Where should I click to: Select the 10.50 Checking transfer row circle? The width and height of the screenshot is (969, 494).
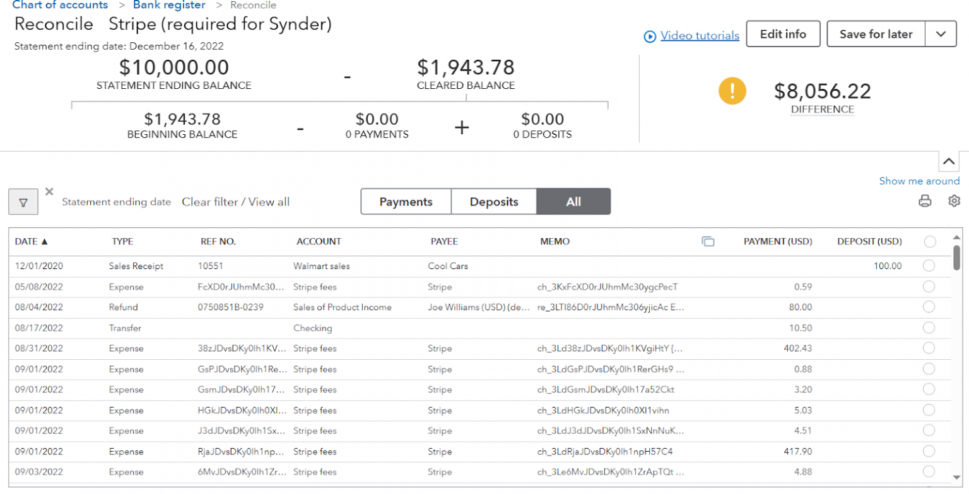929,328
